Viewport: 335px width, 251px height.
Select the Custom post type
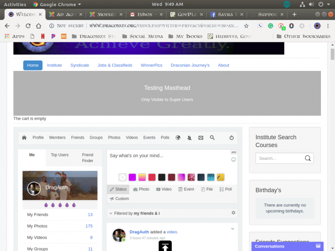(x=119, y=199)
